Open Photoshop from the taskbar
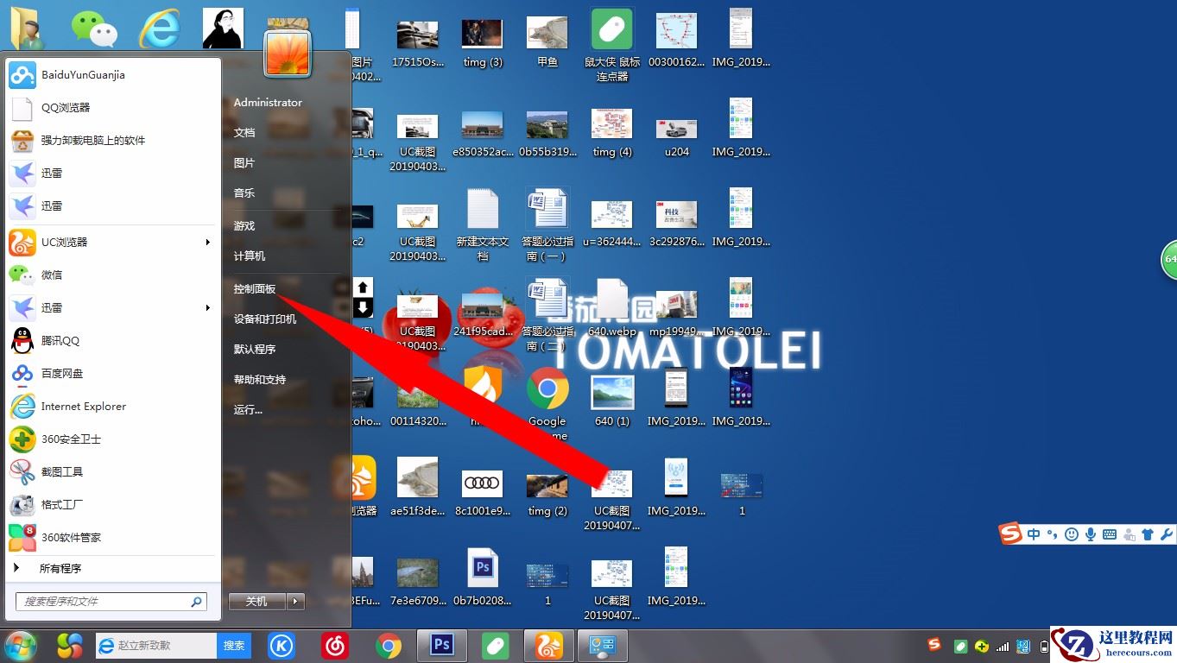 pos(441,645)
